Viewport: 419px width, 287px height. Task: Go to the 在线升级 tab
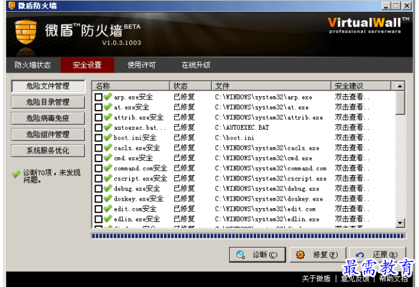click(196, 65)
